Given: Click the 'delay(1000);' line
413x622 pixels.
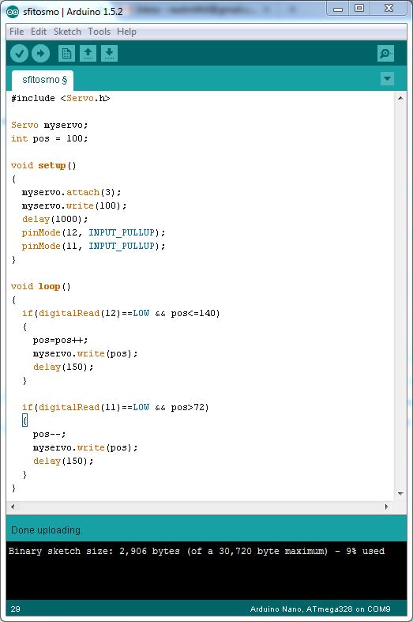Looking at the screenshot, I should 54,220.
